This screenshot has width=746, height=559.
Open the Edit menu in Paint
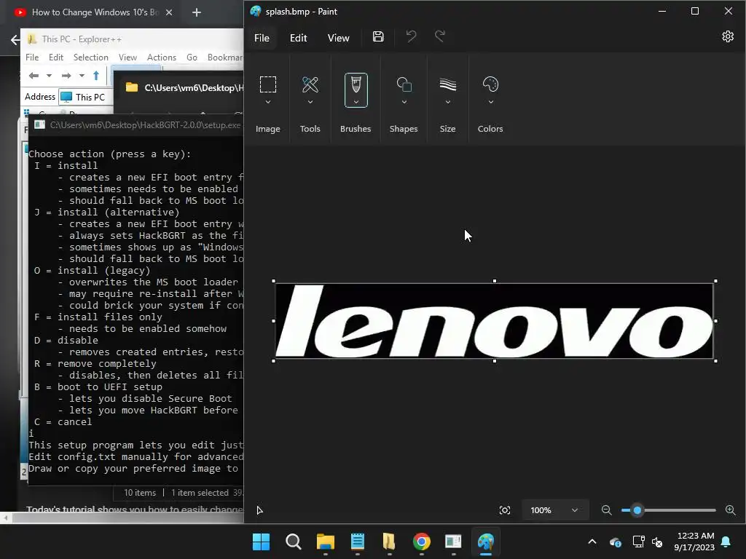tap(298, 38)
